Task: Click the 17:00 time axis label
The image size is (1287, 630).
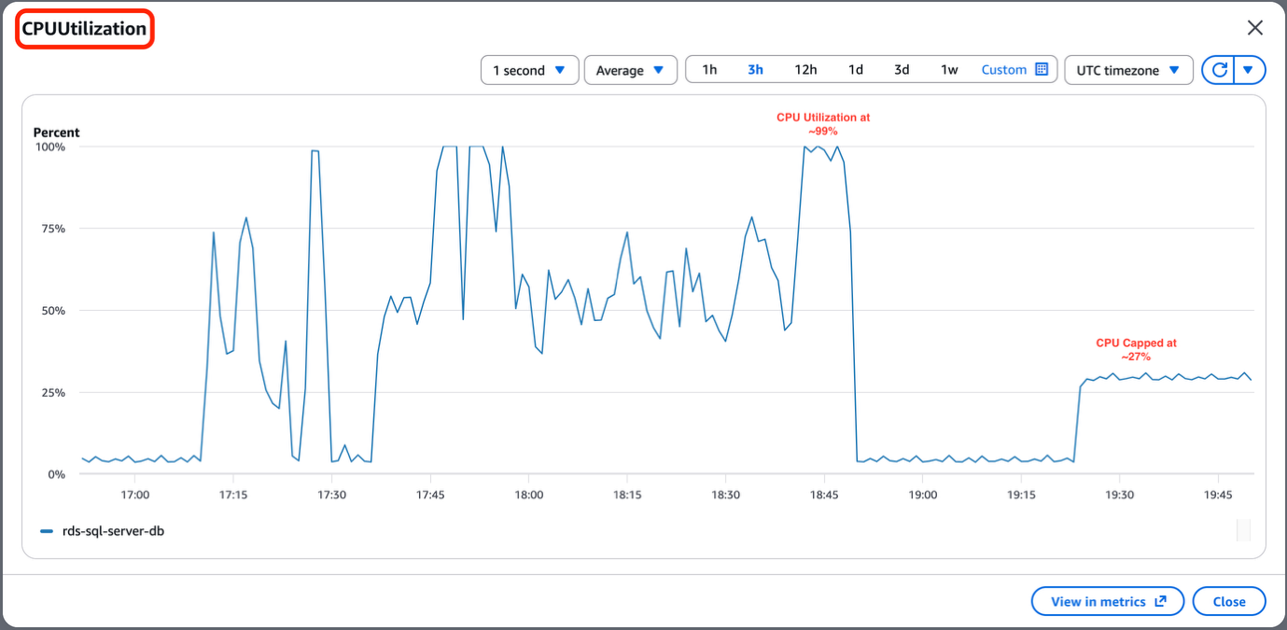Action: (x=135, y=495)
